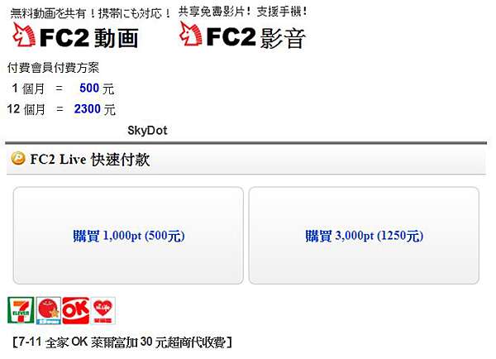Click the blue 500 price
Viewport: 496px width, 359px height.
89,87
